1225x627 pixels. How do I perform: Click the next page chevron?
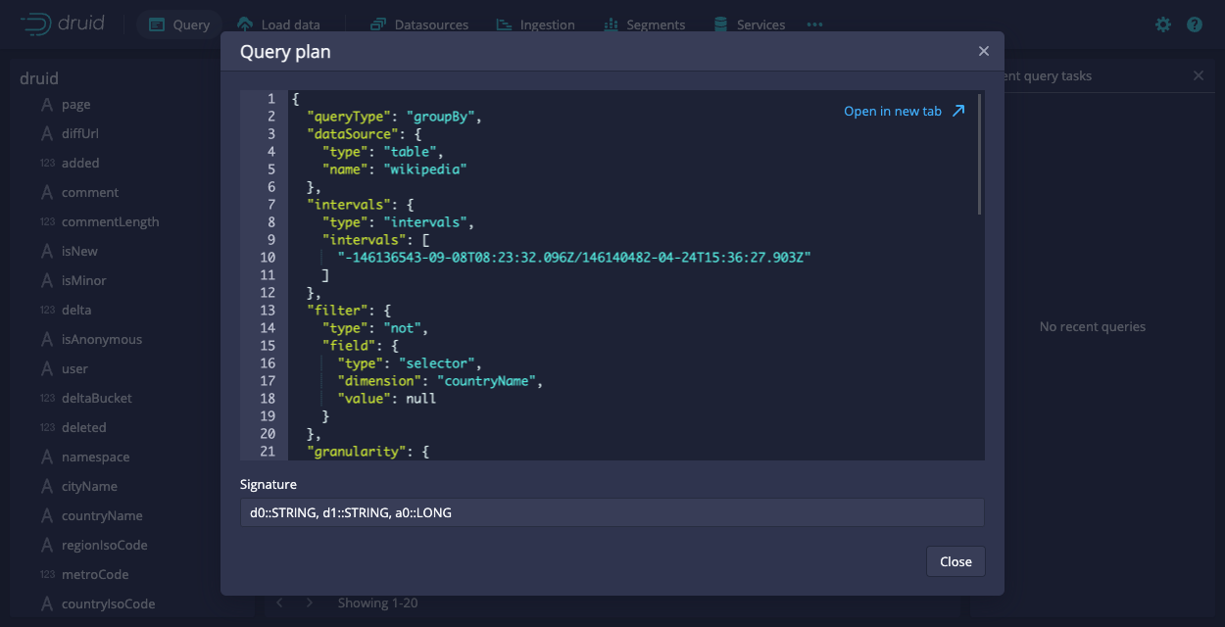pos(310,603)
